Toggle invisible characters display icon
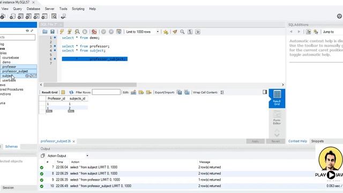The image size is (343, 193). click(190, 32)
